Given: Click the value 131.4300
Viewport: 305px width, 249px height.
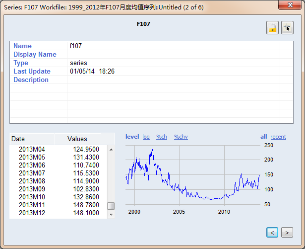Looking at the screenshot, I should coord(86,157).
